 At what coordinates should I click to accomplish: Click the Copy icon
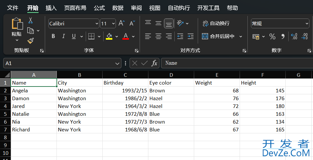click(31, 31)
